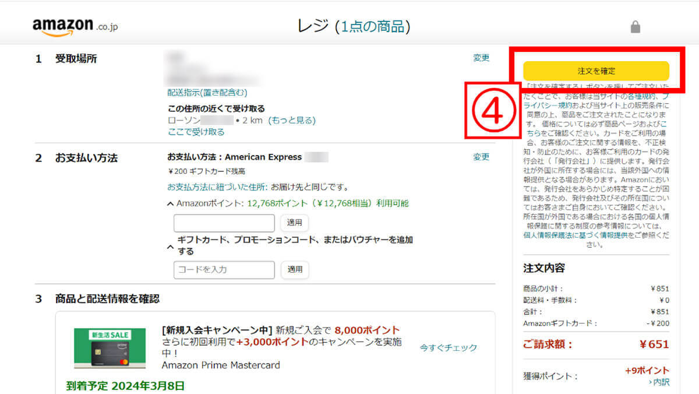Open 配送指示(置き配含む) link
The height and width of the screenshot is (394, 699).
pos(207,93)
